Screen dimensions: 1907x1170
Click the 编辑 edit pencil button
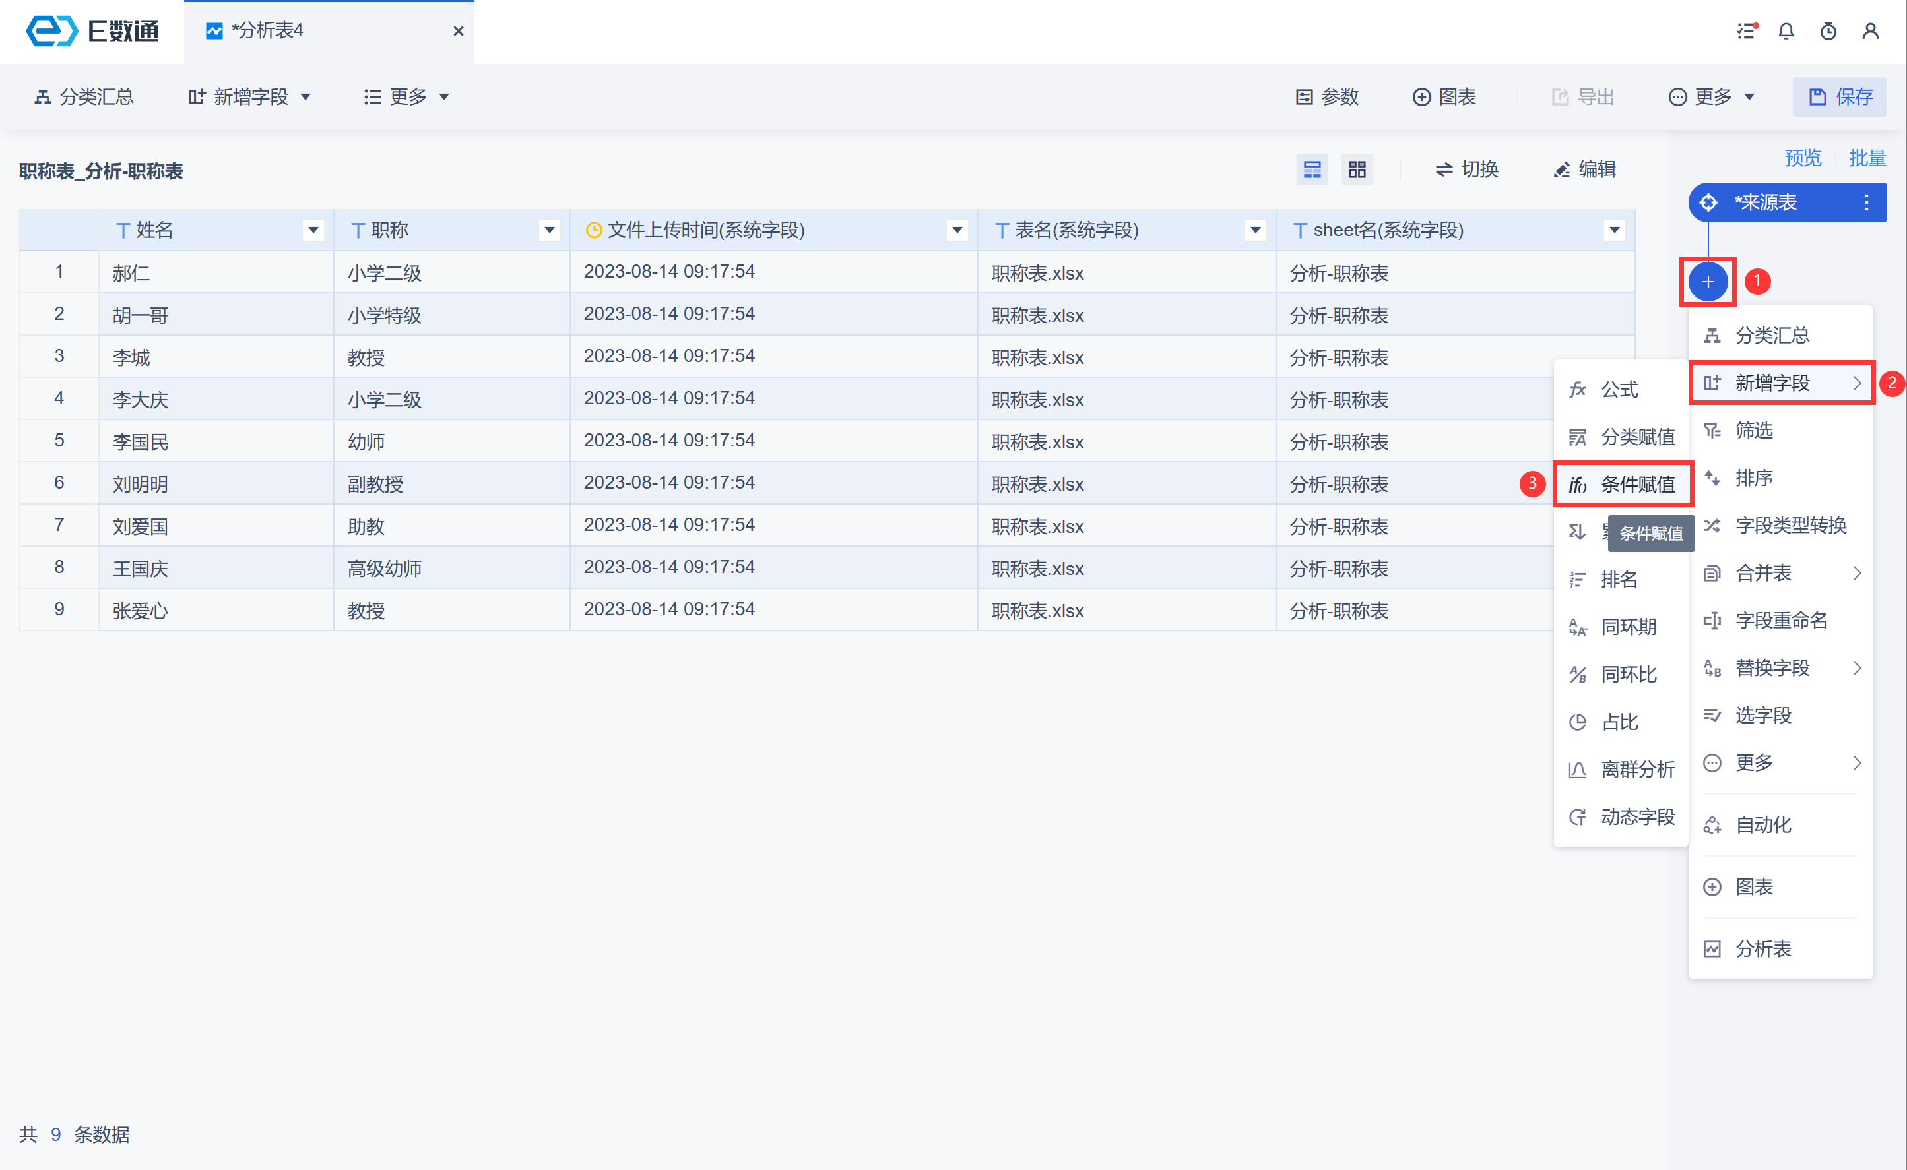1584,169
